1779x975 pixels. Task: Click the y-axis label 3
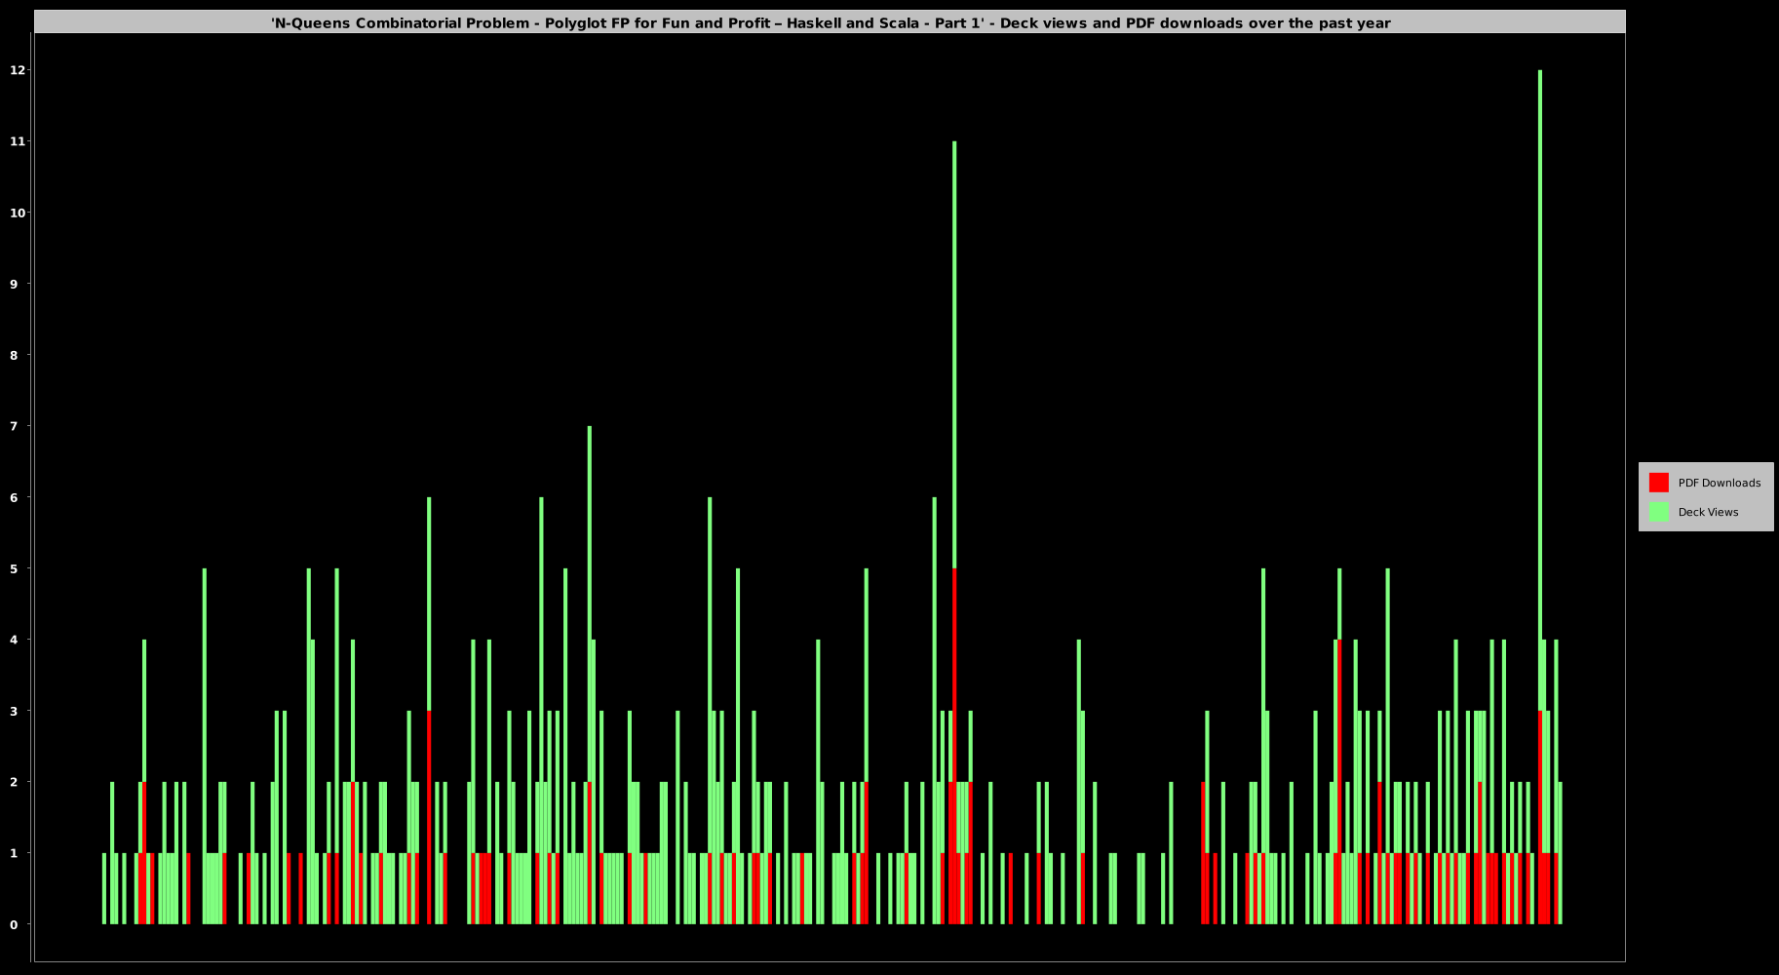pyautogui.click(x=14, y=711)
